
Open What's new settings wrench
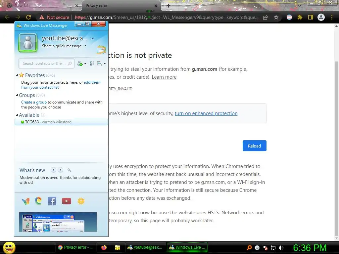pos(69,170)
